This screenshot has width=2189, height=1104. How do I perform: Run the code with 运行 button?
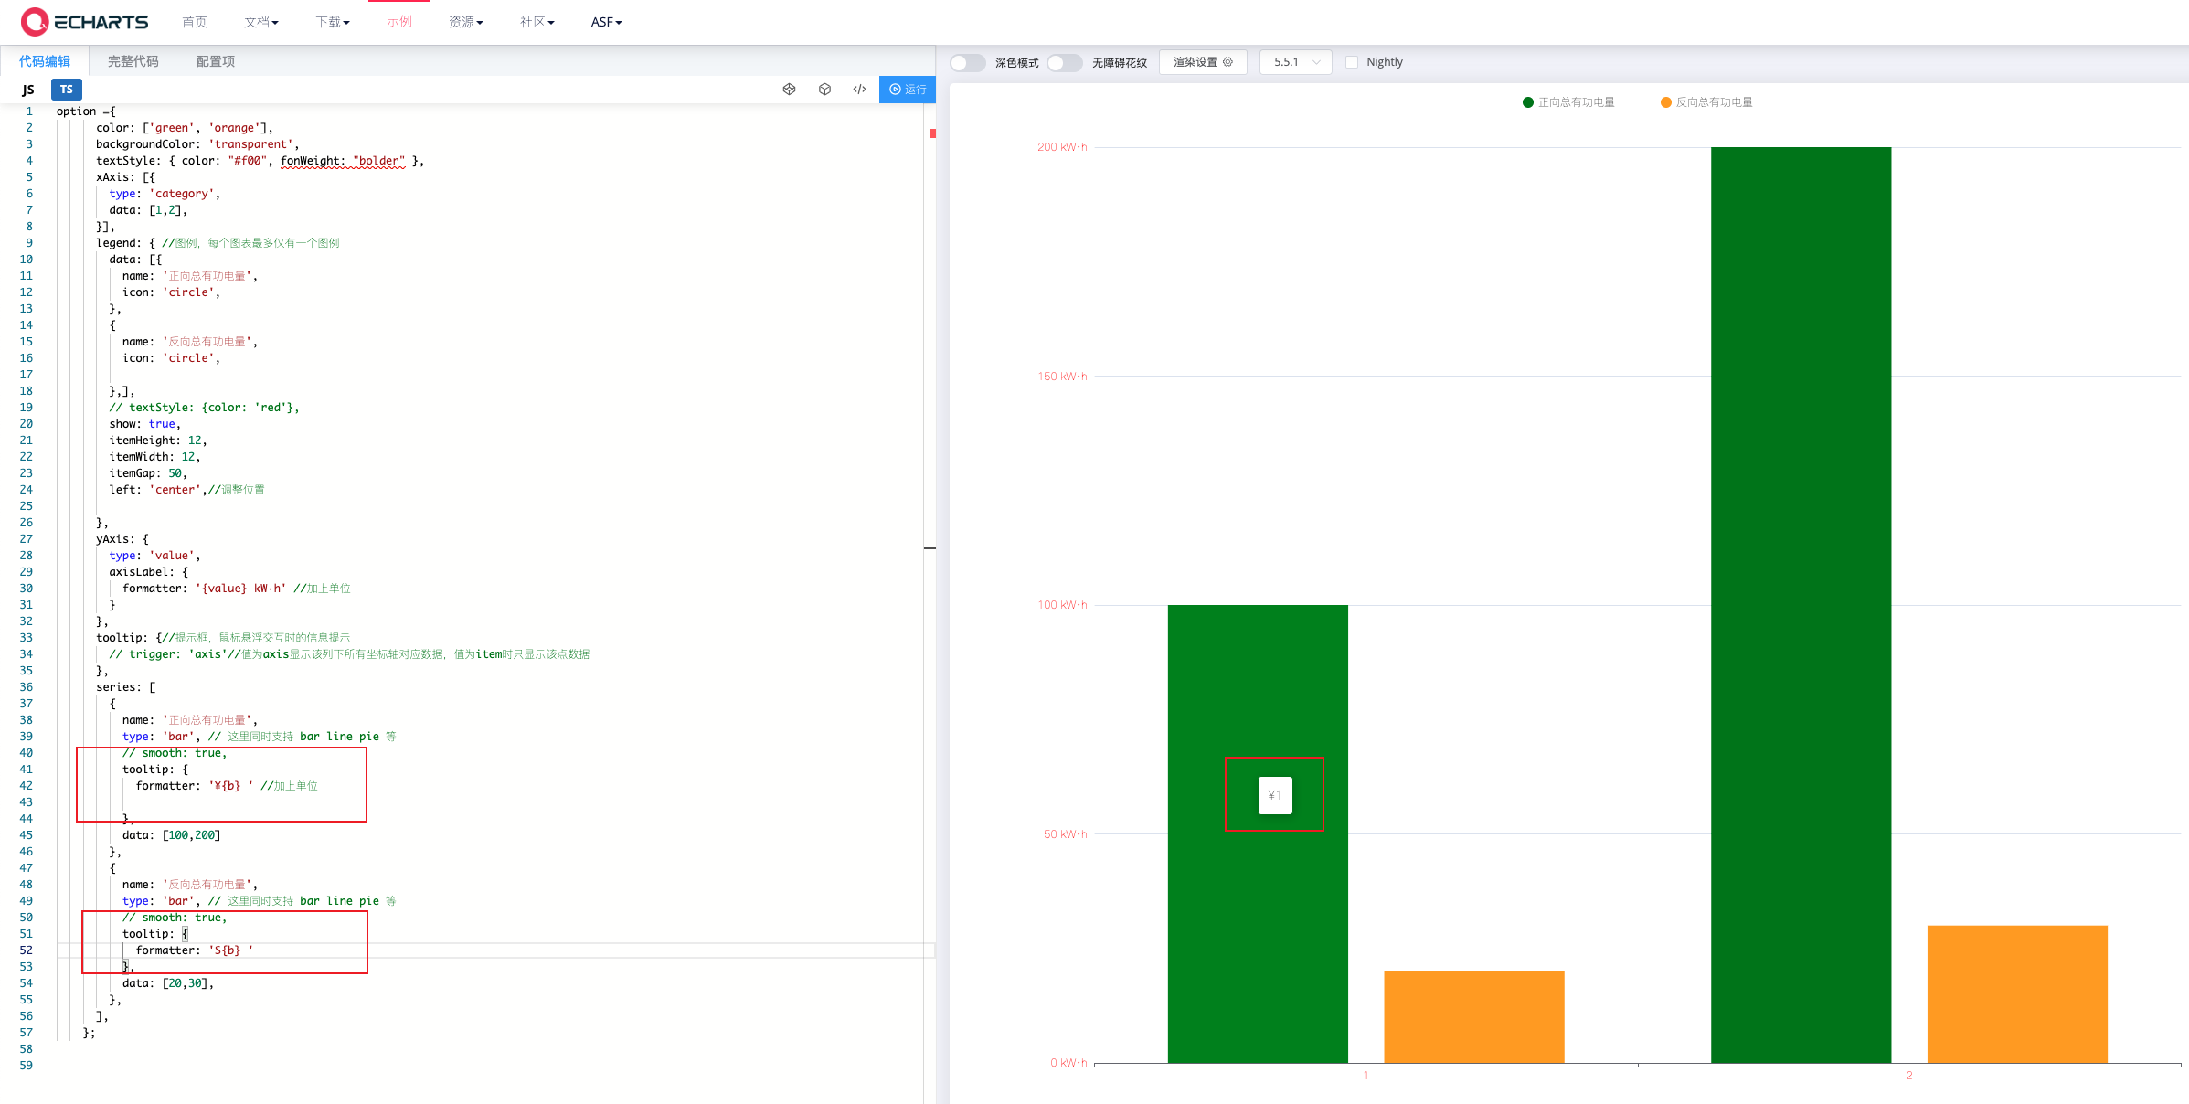coord(908,90)
